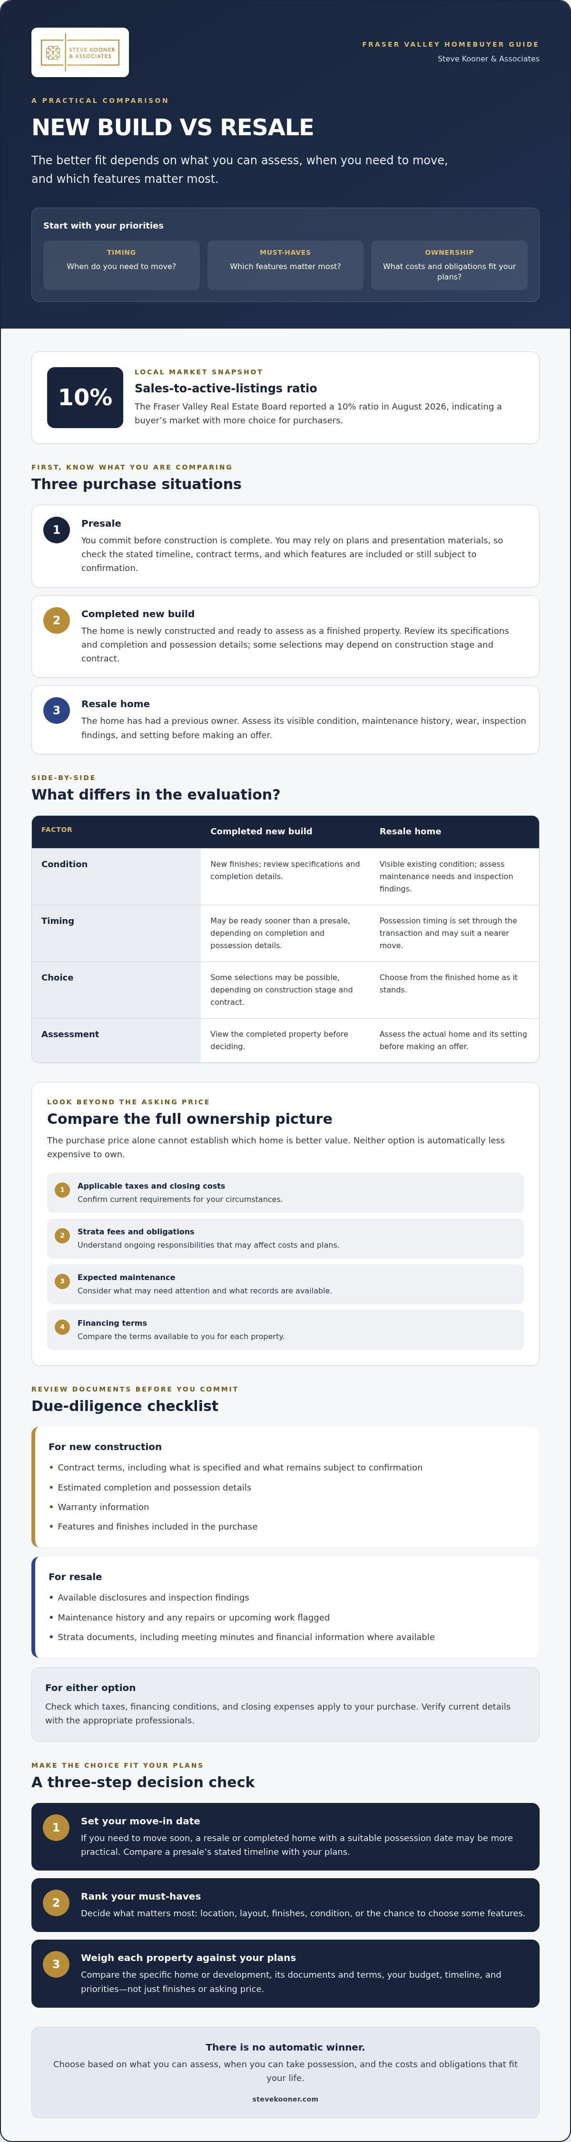Open the Ownership priority card
571x2142 pixels.
tap(449, 265)
